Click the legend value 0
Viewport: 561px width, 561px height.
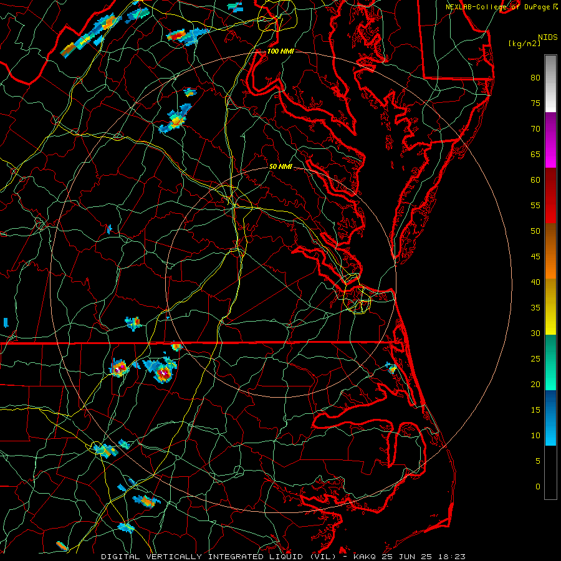tap(538, 487)
